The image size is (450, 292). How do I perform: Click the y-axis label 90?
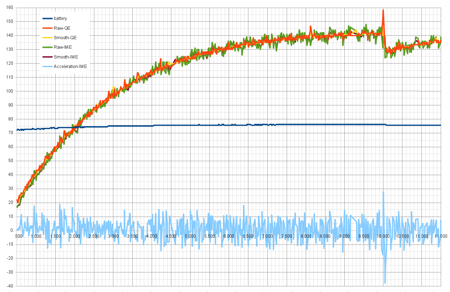11,105
